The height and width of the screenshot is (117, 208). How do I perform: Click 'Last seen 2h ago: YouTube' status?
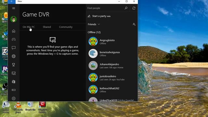click(112, 80)
